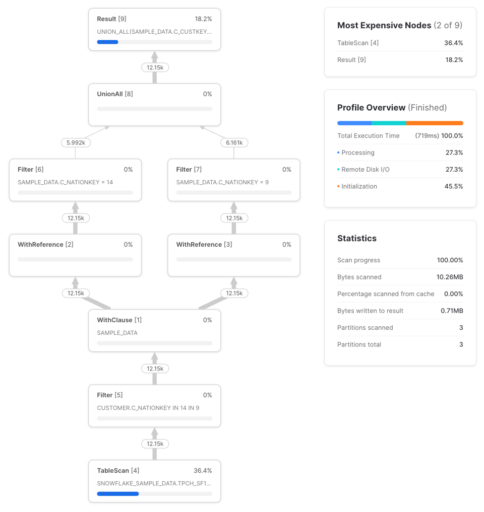This screenshot has width=484, height=512.
Task: Click the 5.992k row count label
Action: (x=76, y=142)
